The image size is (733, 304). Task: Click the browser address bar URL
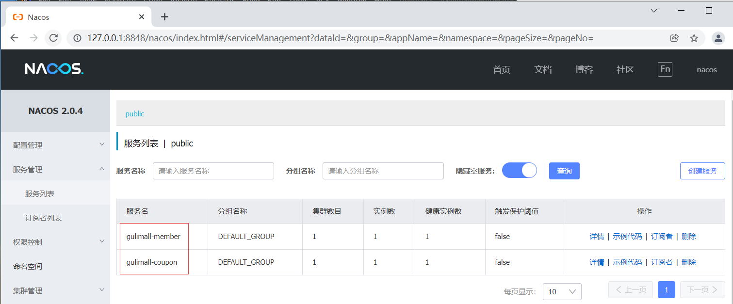pos(341,38)
